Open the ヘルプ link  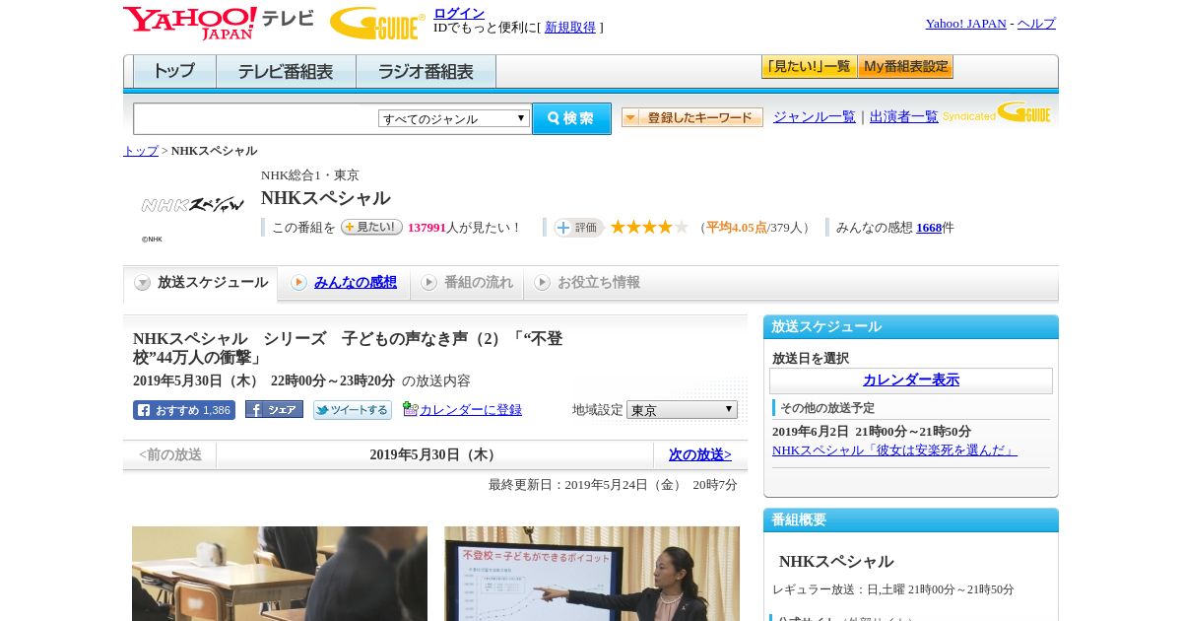[1036, 24]
